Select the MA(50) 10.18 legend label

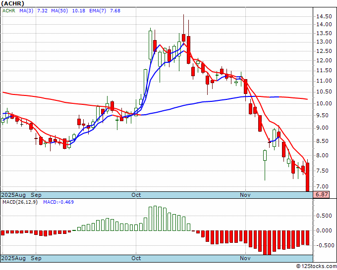[x=62, y=11]
